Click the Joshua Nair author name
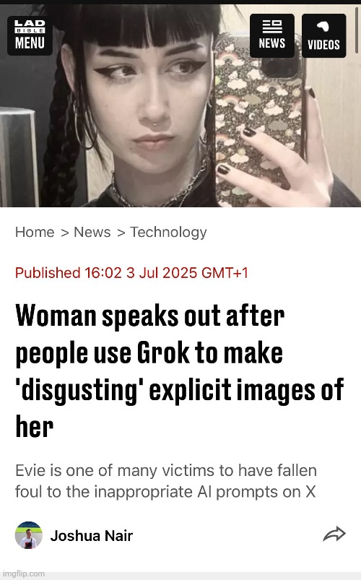This screenshot has height=580, width=361. click(92, 536)
